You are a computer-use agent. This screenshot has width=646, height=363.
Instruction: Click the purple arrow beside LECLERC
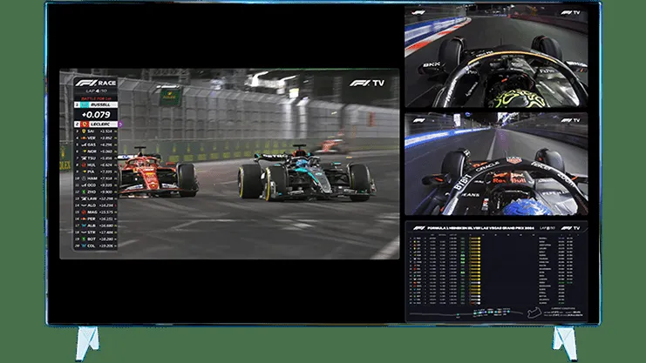click(x=120, y=124)
